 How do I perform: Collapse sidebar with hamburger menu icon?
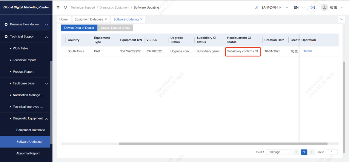[58, 7]
